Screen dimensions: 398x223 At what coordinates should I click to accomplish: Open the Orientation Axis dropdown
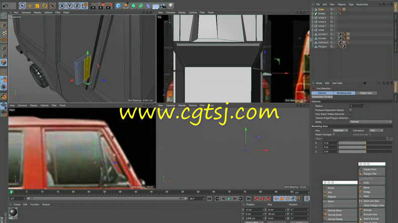tap(376, 130)
